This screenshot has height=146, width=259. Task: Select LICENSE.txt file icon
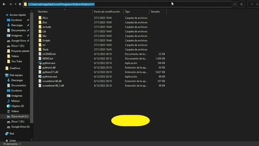pos(40,54)
